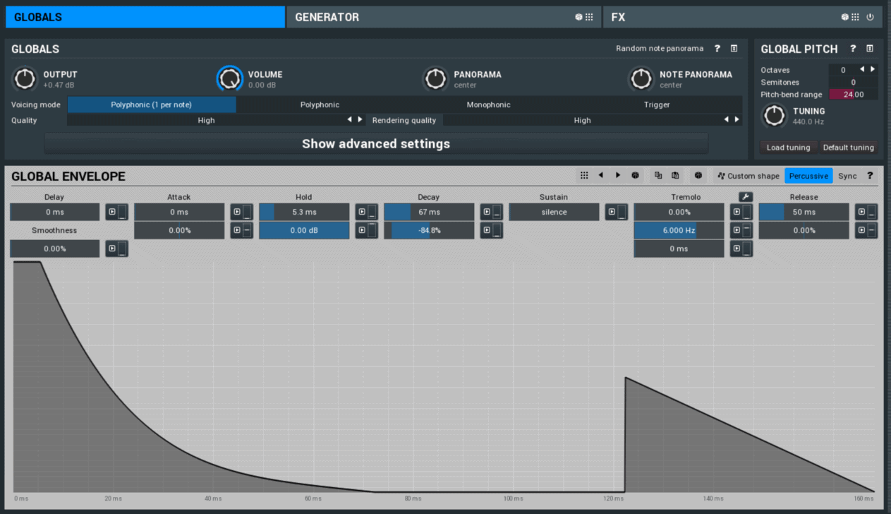This screenshot has height=514, width=891.
Task: Switch to the Globals tab
Action: tap(145, 17)
